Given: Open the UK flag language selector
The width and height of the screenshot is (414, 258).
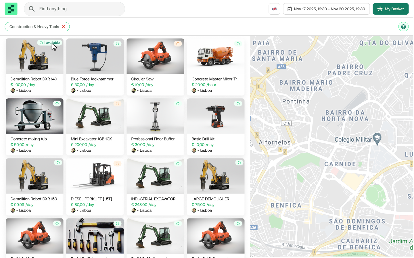Looking at the screenshot, I should click(x=274, y=9).
